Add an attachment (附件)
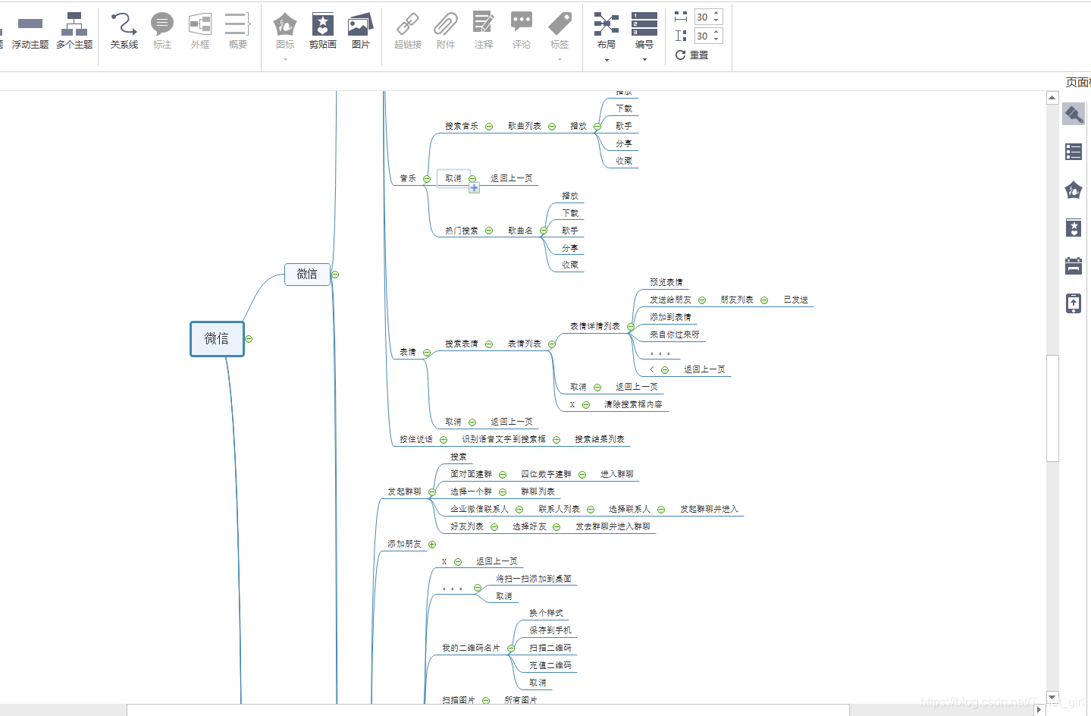This screenshot has width=1091, height=716. point(446,31)
